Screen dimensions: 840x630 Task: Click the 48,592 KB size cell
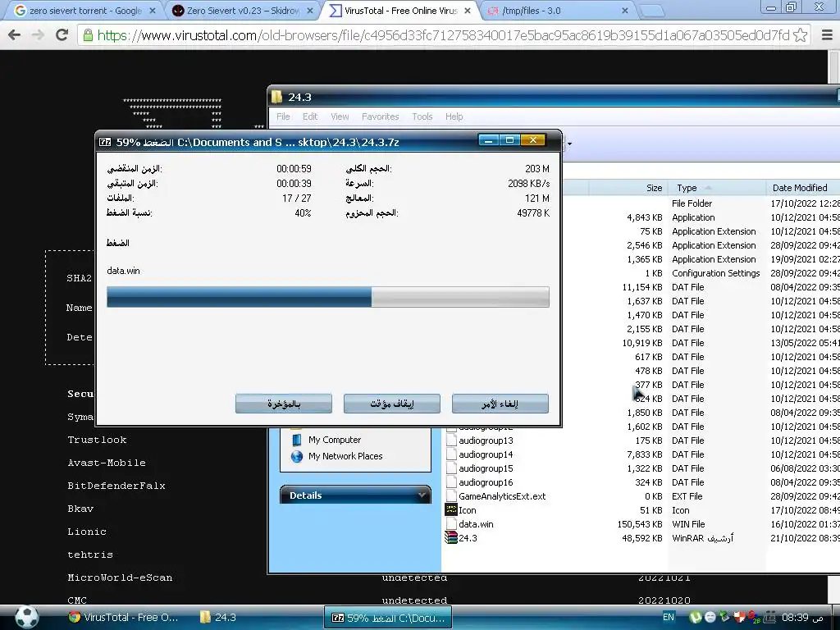[x=641, y=538]
